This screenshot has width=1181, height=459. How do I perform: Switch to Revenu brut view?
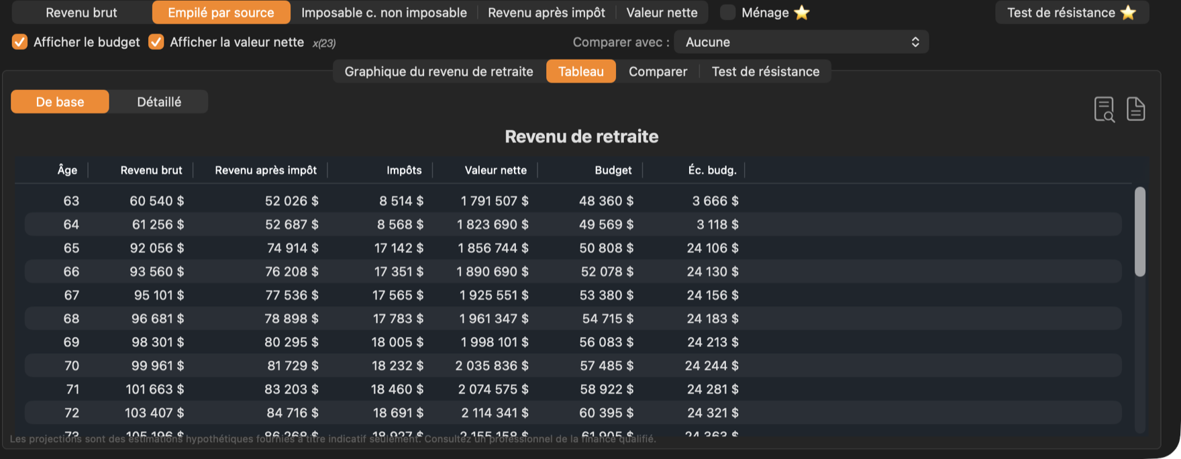[81, 12]
